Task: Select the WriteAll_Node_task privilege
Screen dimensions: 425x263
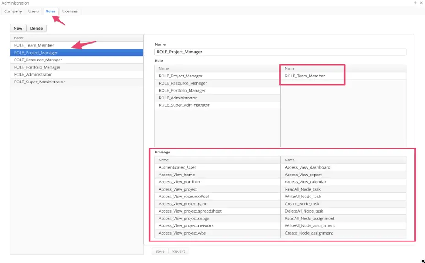Action: click(x=343, y=197)
